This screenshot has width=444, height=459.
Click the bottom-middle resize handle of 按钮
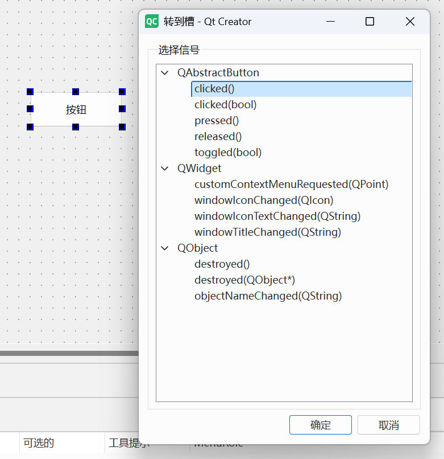pos(76,127)
